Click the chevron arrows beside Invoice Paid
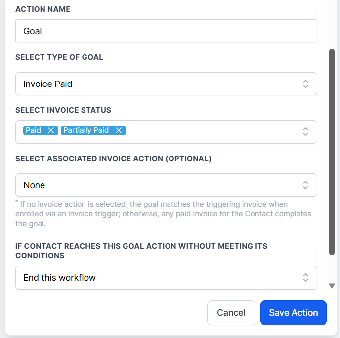 306,84
